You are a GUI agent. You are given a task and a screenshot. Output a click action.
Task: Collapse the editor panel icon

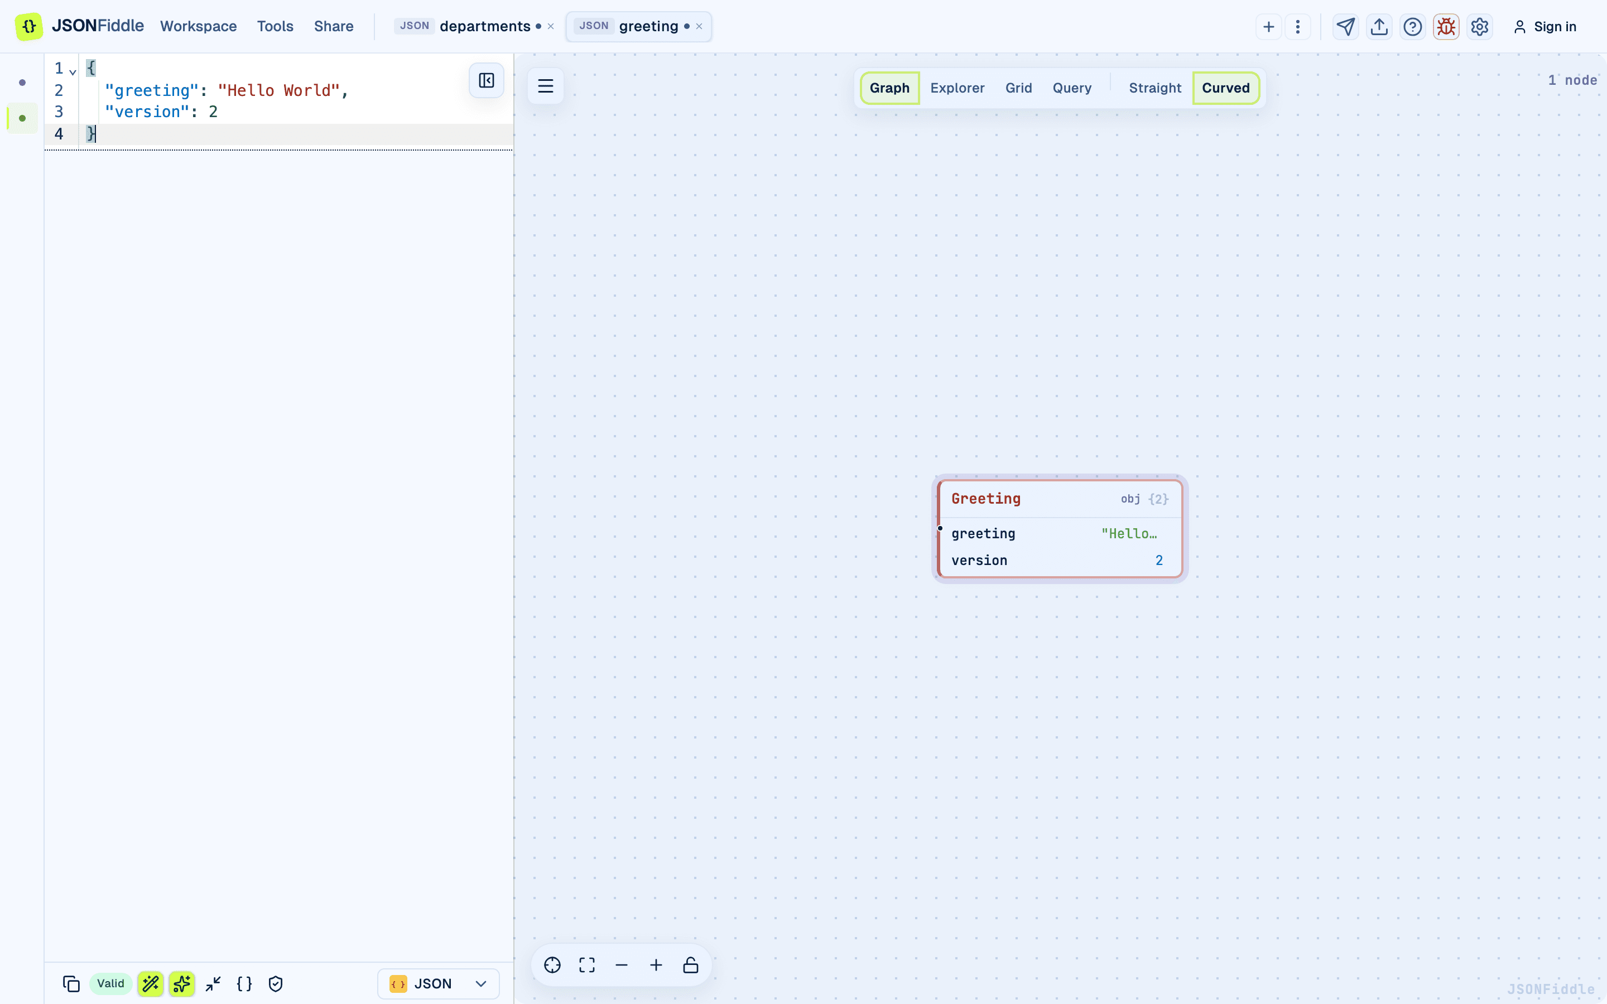pos(486,81)
